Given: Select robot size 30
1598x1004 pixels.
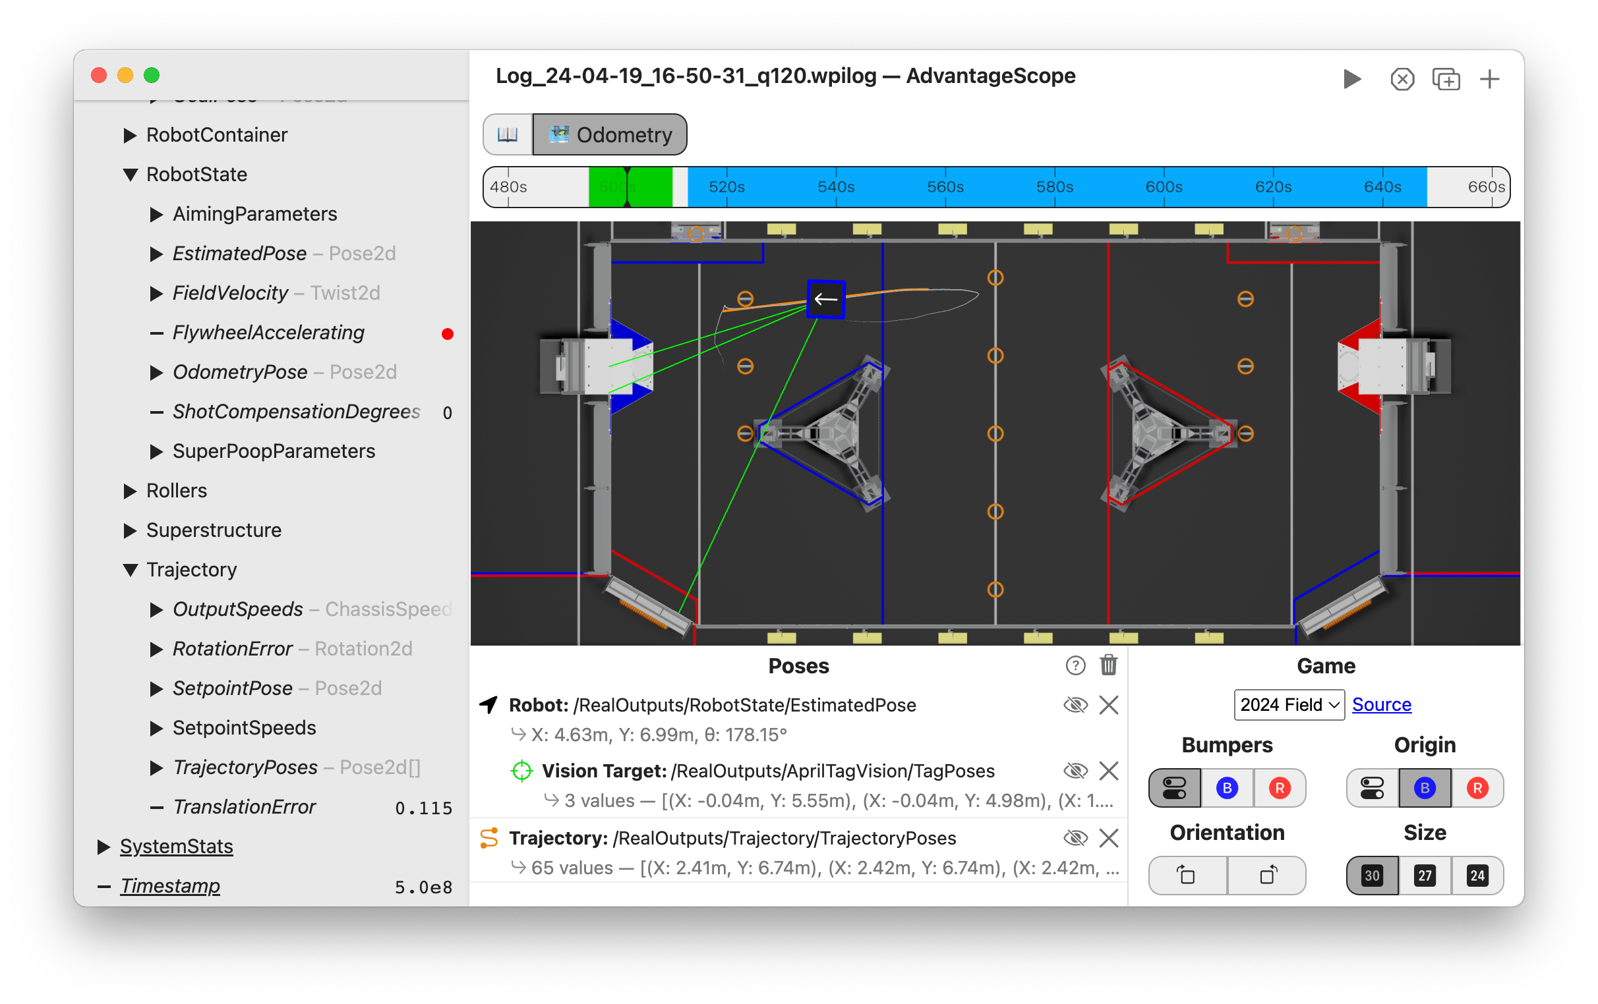Looking at the screenshot, I should [x=1372, y=876].
